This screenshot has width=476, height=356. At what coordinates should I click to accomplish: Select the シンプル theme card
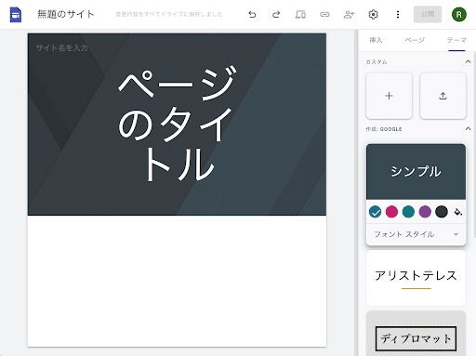416,171
